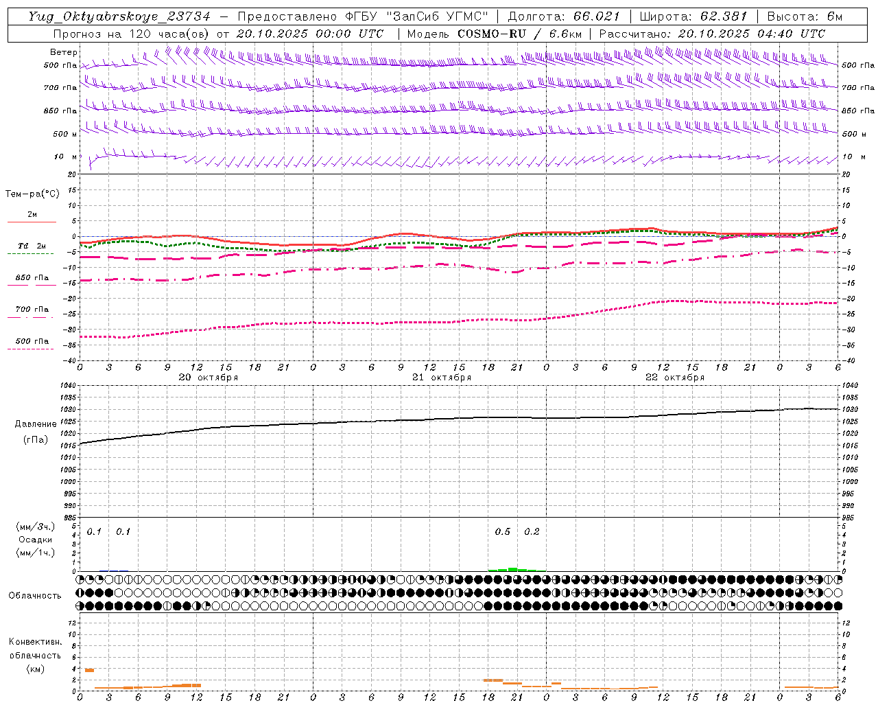Click the Давление pressure panel label
This screenshot has width=878, height=703.
tap(36, 424)
